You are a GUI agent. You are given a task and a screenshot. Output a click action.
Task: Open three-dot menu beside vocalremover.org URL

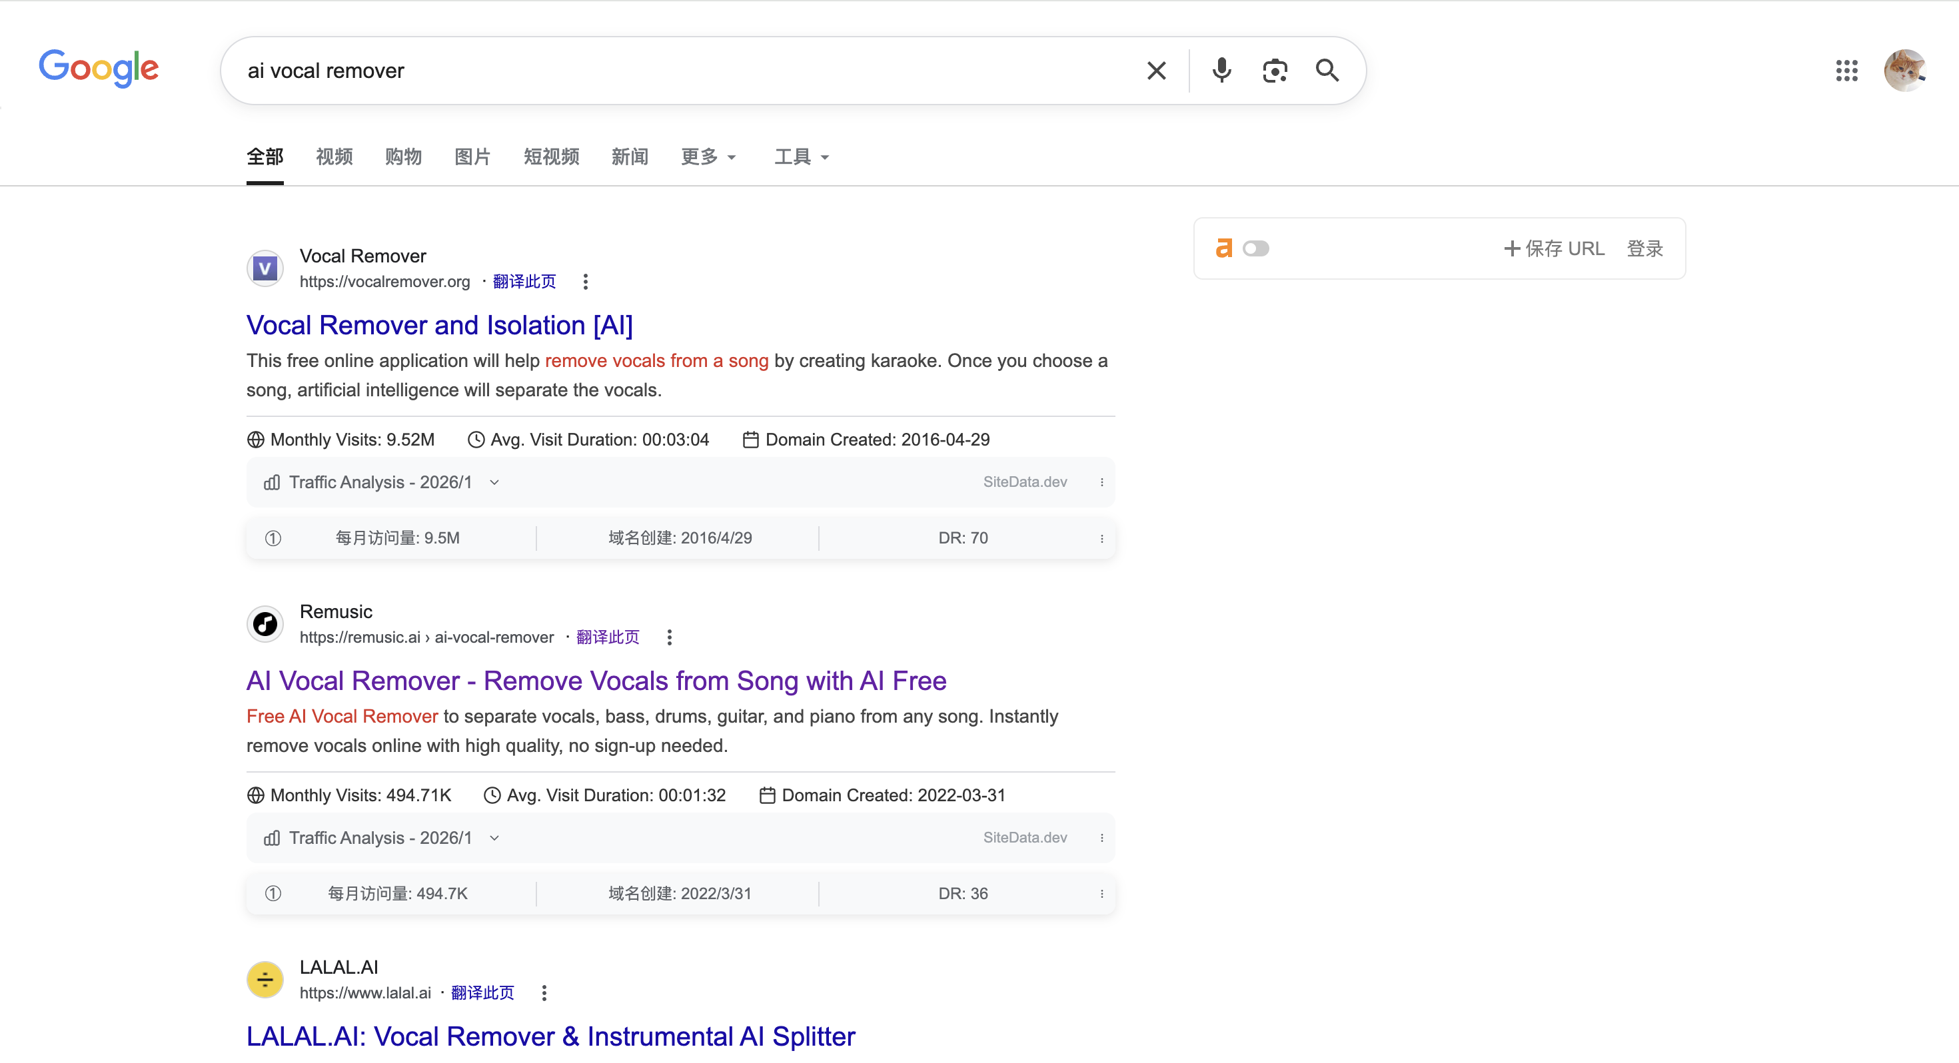[x=585, y=282]
